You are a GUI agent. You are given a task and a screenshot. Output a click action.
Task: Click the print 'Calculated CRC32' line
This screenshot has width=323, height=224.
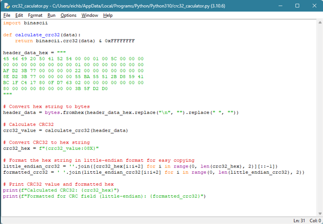click(61, 190)
